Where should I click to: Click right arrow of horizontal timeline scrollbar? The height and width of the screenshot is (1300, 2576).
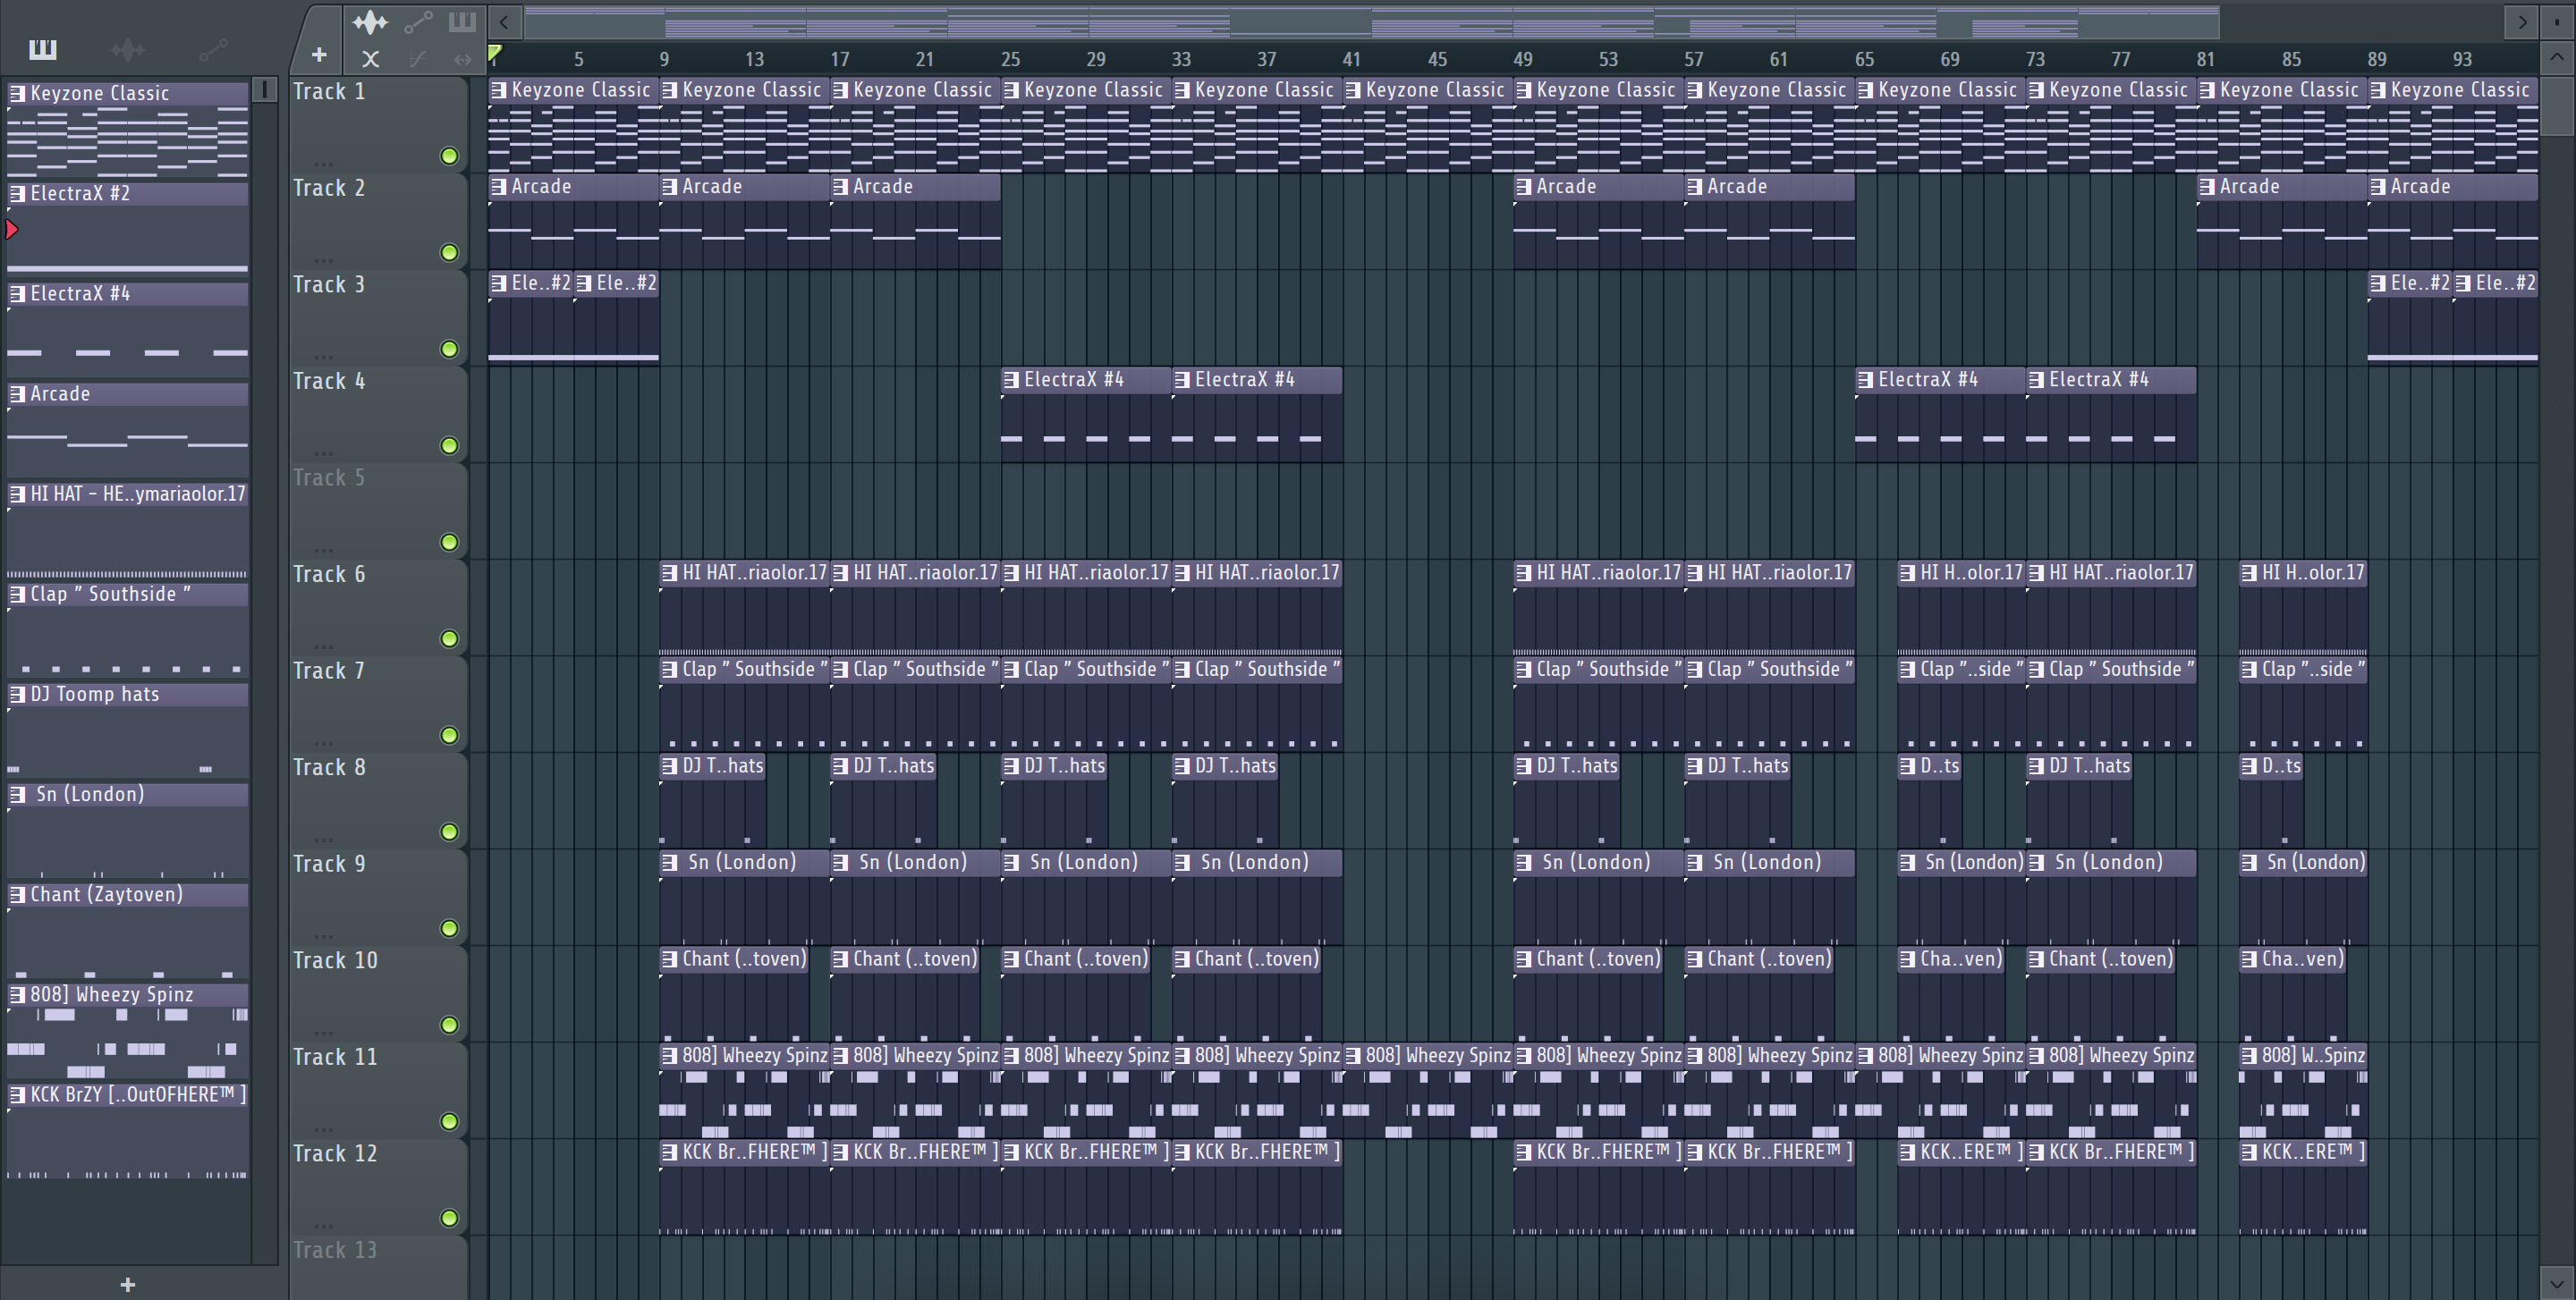[2522, 21]
